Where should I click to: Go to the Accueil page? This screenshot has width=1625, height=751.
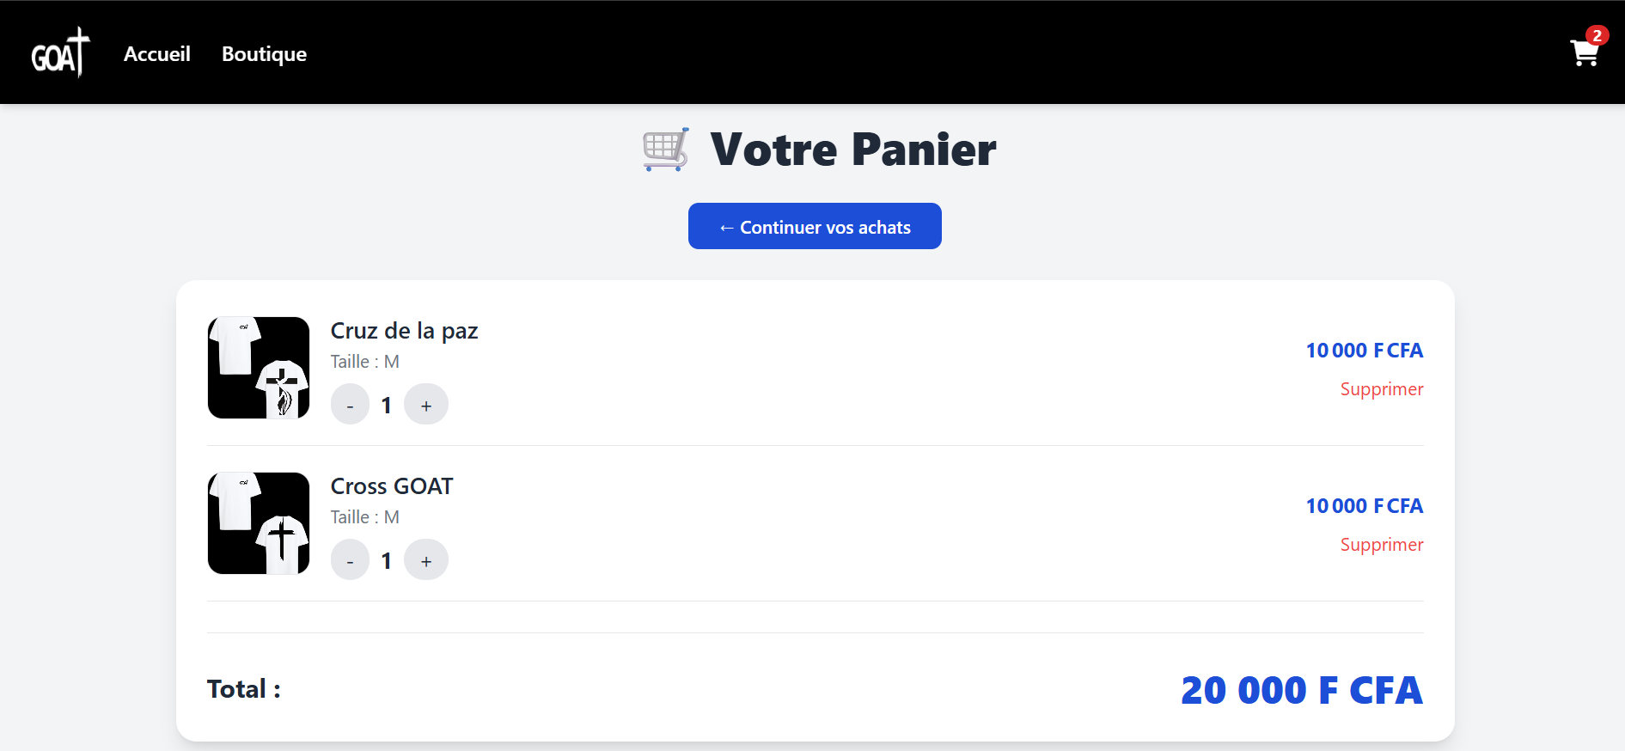pyautogui.click(x=157, y=54)
